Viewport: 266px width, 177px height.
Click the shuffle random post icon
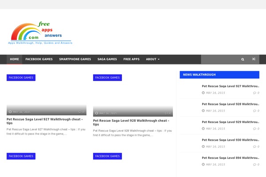[254, 59]
